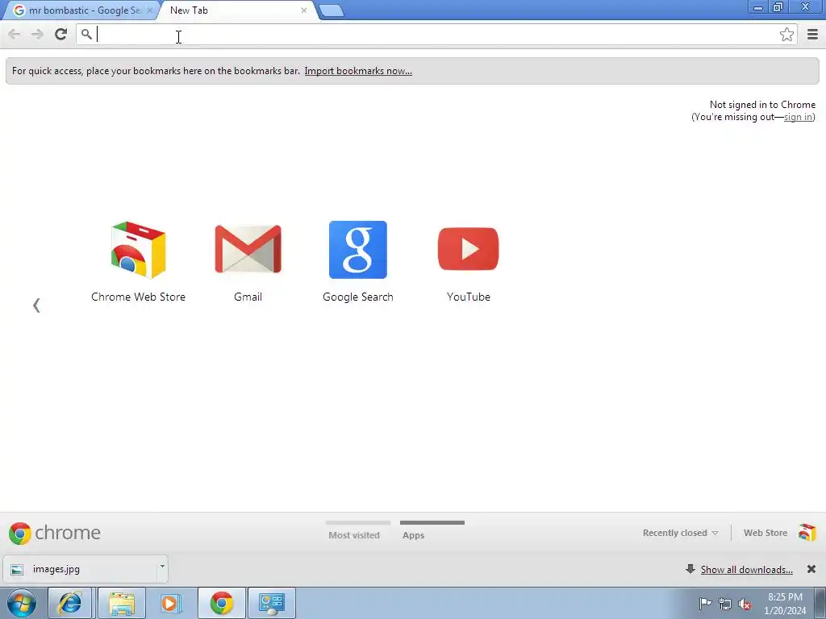Click the search magnifier icon in address bar
Screen dimensions: 826x619
click(x=86, y=35)
